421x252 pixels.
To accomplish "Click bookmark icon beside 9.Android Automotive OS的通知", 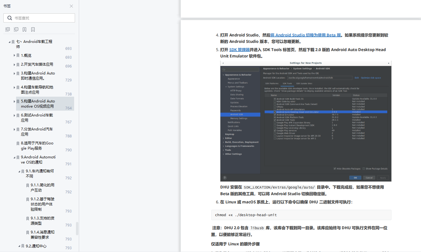I will (x=18, y=157).
